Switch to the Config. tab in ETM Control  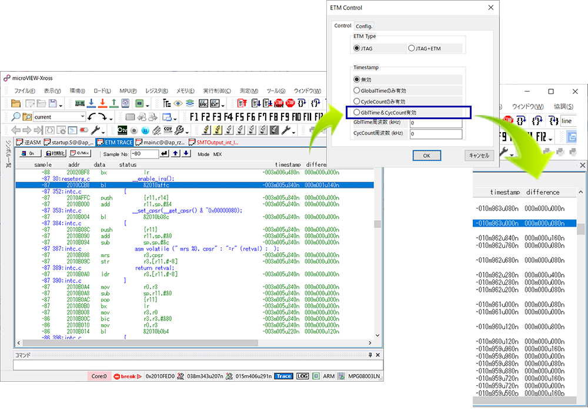[x=364, y=26]
